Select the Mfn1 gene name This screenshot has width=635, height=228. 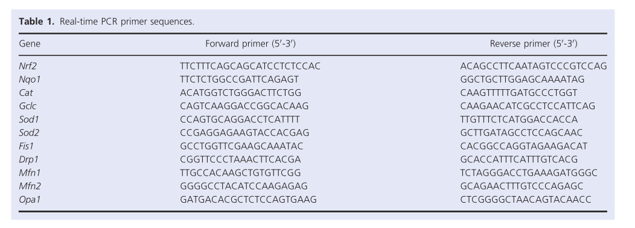point(30,173)
